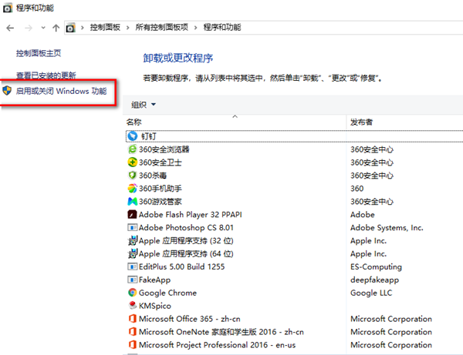Screen dimensions: 463x355
Task: Open 启用或关闭 Windows 功能 link
Action: [x=61, y=91]
